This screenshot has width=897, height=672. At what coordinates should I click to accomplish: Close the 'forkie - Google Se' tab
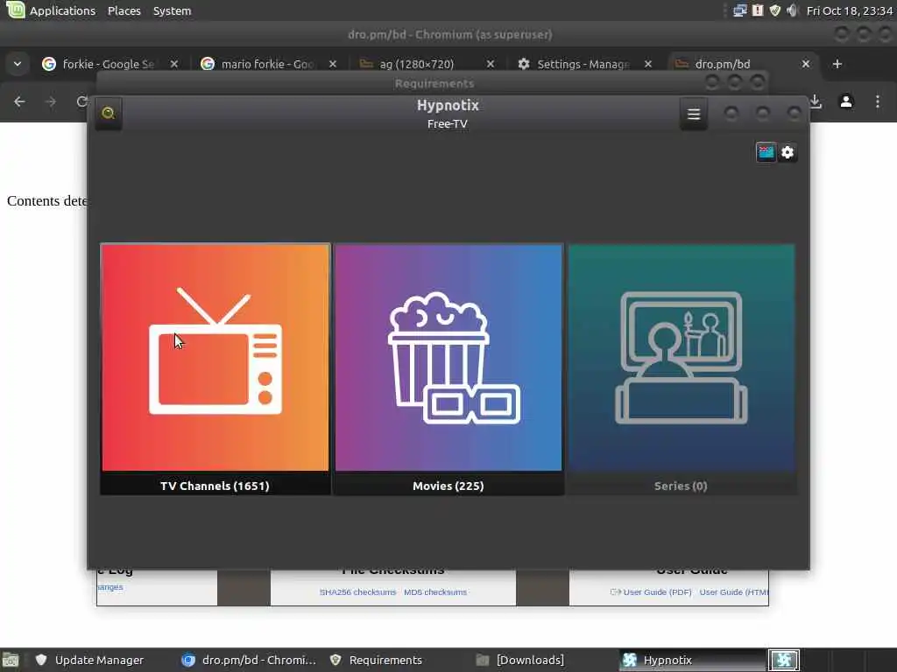[x=174, y=64]
